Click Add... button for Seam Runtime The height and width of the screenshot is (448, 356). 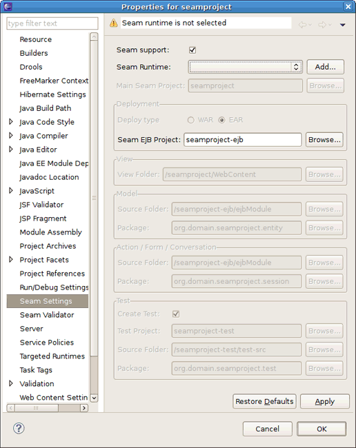click(326, 67)
